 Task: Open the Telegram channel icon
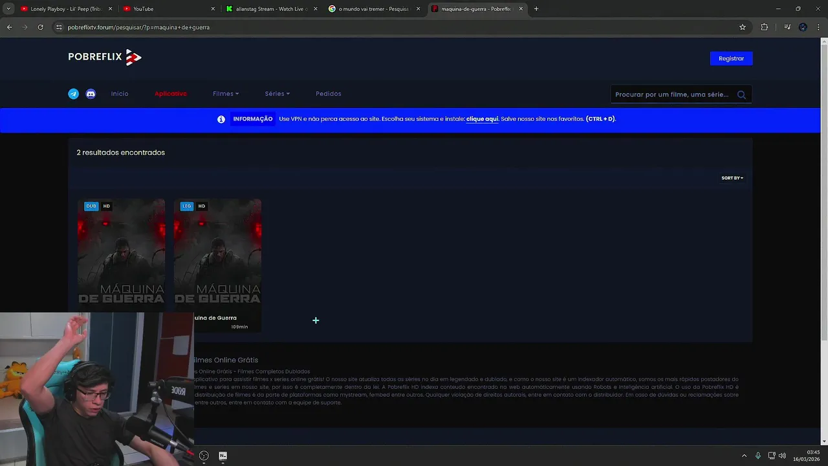[x=74, y=94]
